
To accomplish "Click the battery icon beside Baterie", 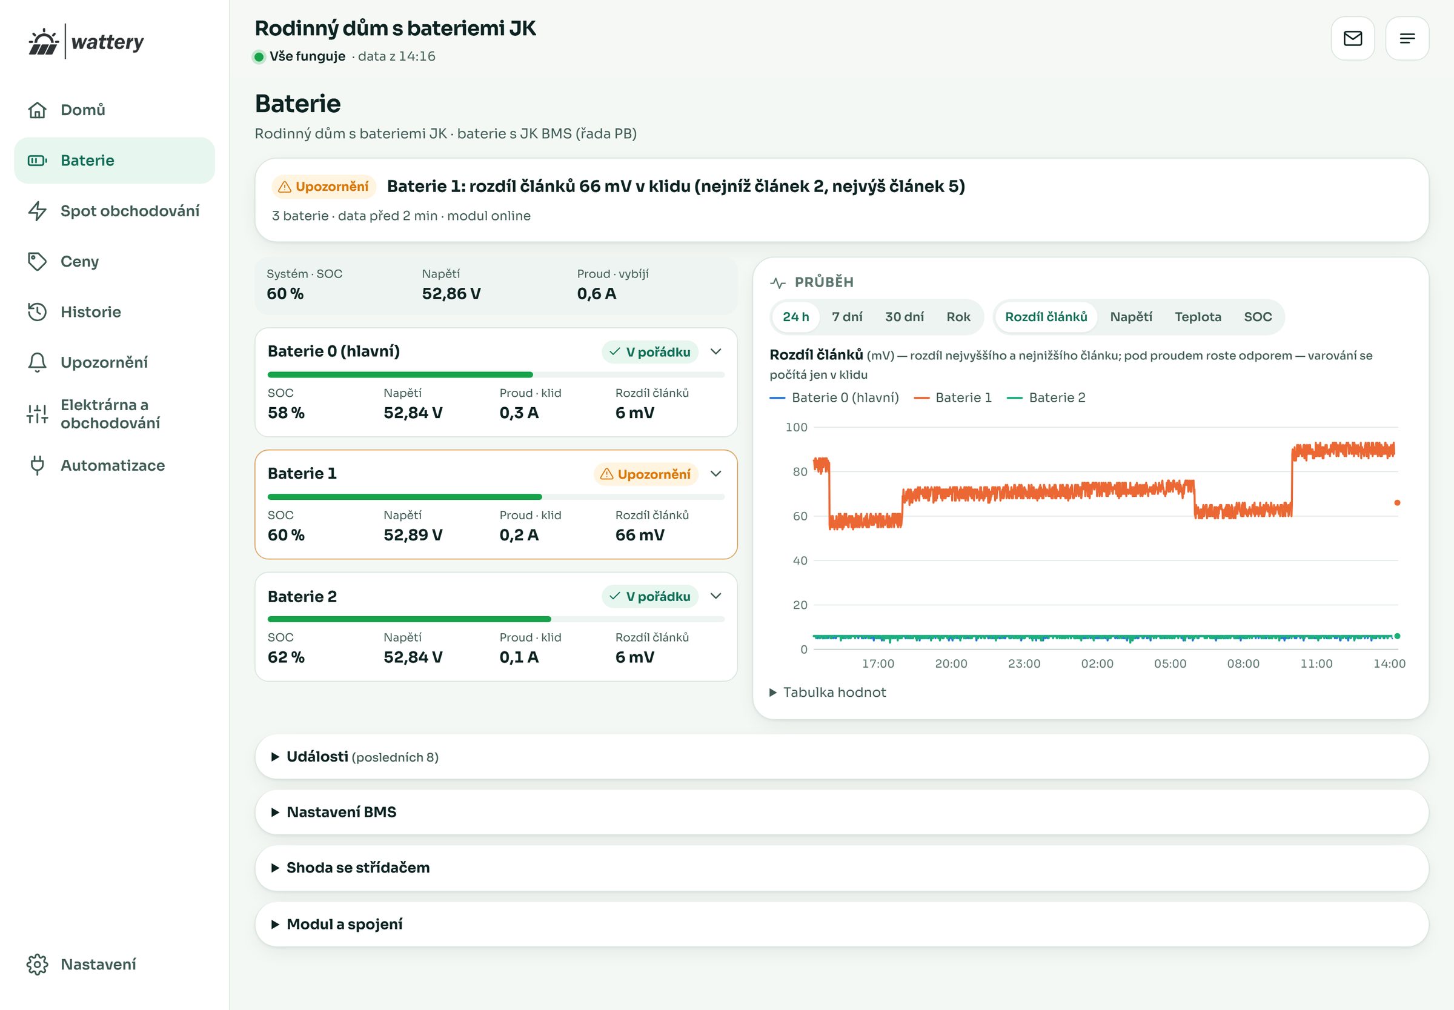I will pyautogui.click(x=38, y=161).
